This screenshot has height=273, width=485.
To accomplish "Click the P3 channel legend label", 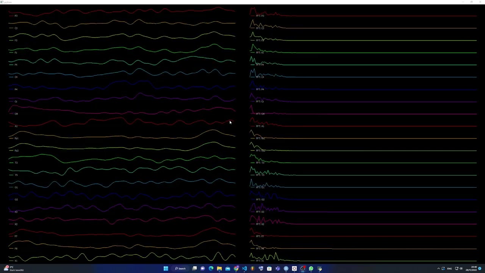I will [x=16, y=16].
